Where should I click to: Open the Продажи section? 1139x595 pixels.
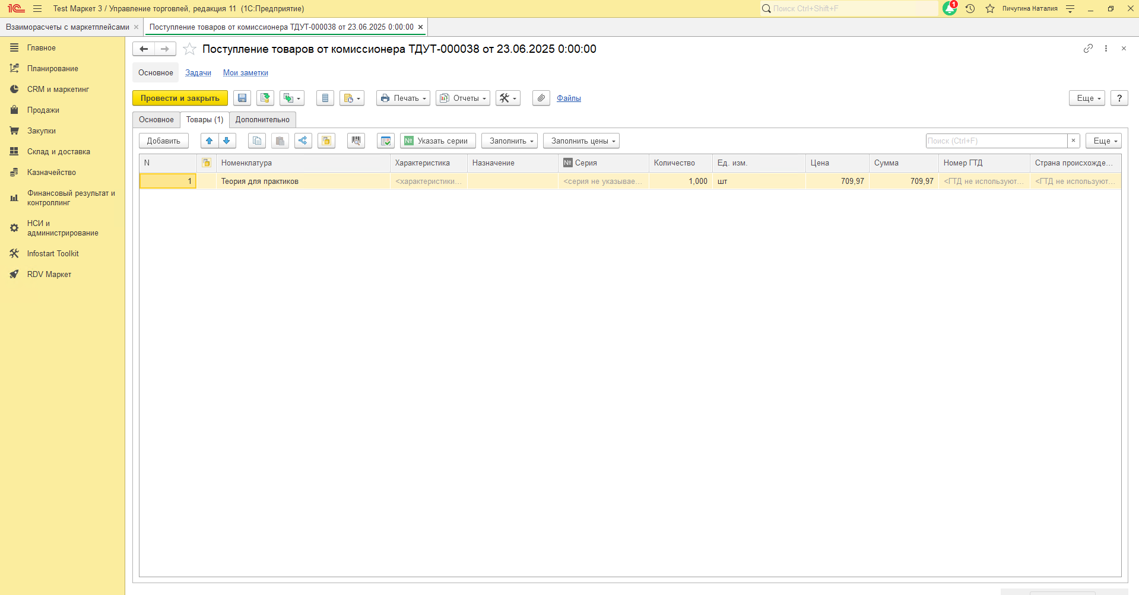(43, 110)
